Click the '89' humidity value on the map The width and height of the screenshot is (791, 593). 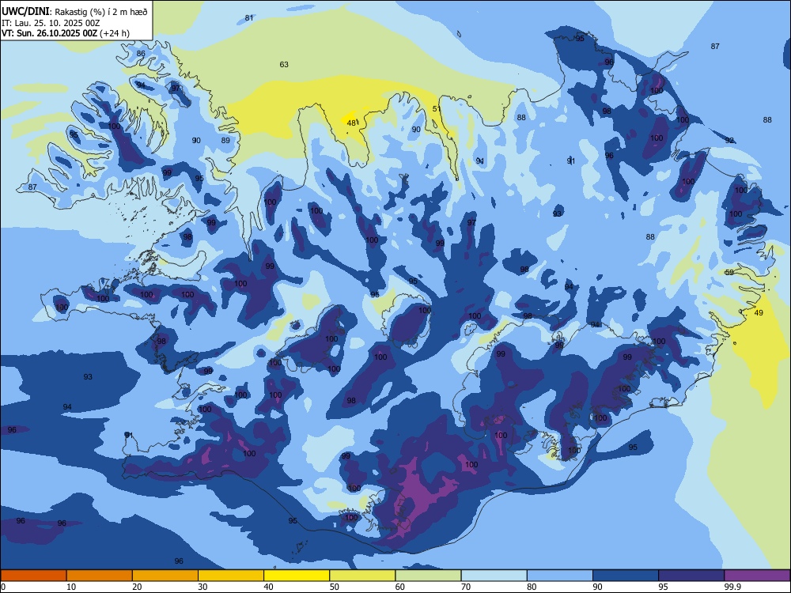pyautogui.click(x=225, y=140)
